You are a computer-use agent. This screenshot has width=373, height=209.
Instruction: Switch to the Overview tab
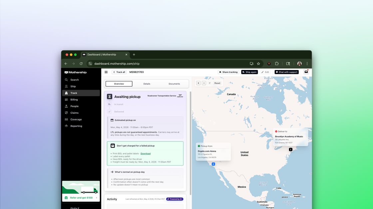(119, 84)
